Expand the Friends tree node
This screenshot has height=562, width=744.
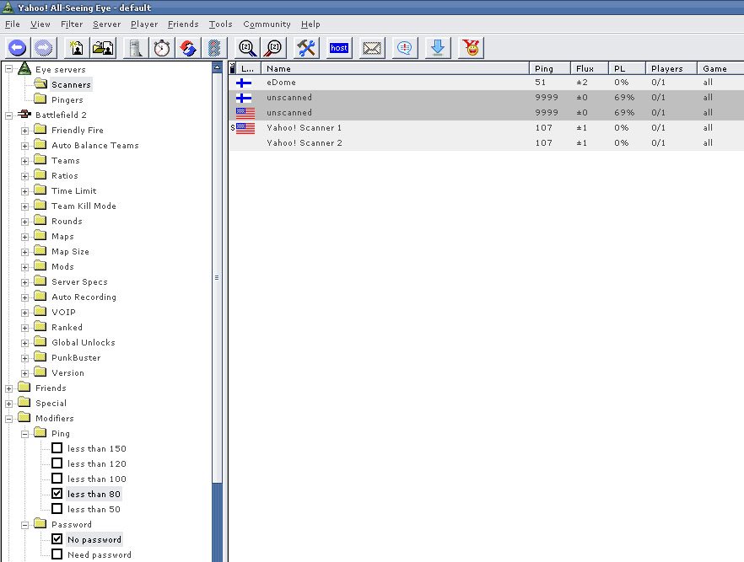(x=8, y=388)
